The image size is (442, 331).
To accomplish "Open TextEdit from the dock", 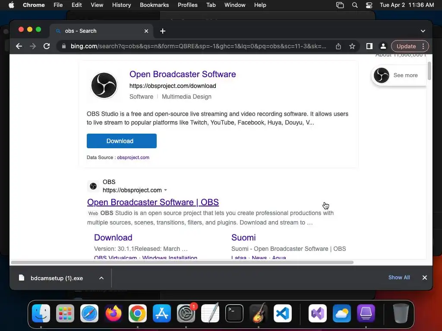I will (210, 313).
